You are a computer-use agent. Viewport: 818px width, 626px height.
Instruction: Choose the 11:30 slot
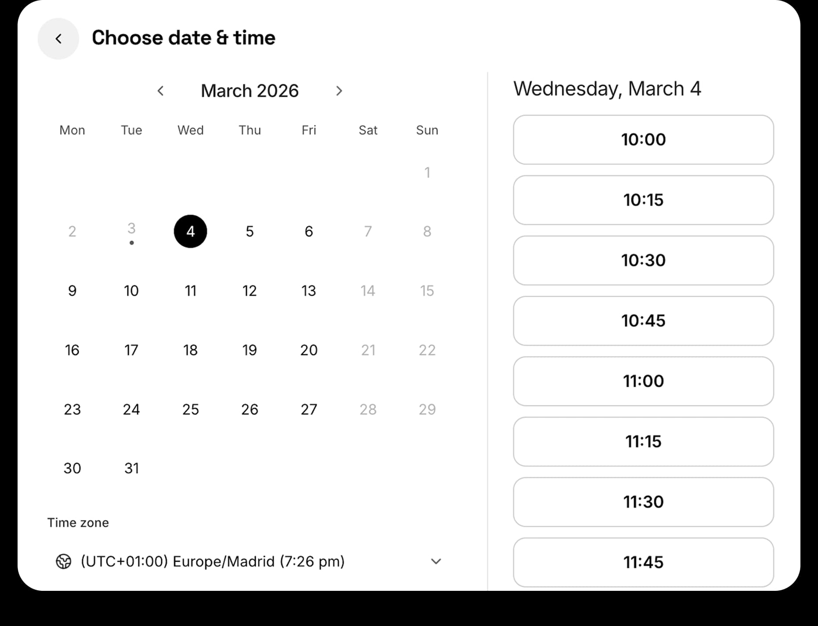(x=643, y=502)
